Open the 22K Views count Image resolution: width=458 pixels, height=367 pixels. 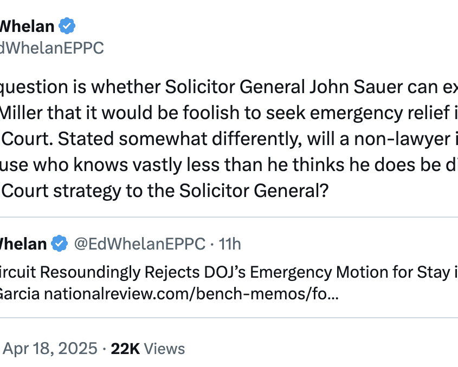147,348
